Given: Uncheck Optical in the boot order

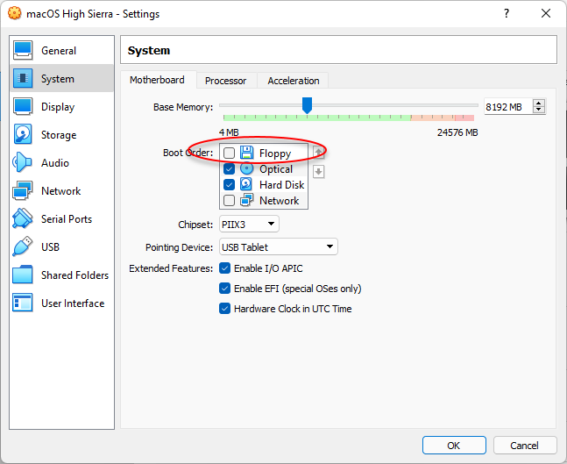Looking at the screenshot, I should (229, 168).
